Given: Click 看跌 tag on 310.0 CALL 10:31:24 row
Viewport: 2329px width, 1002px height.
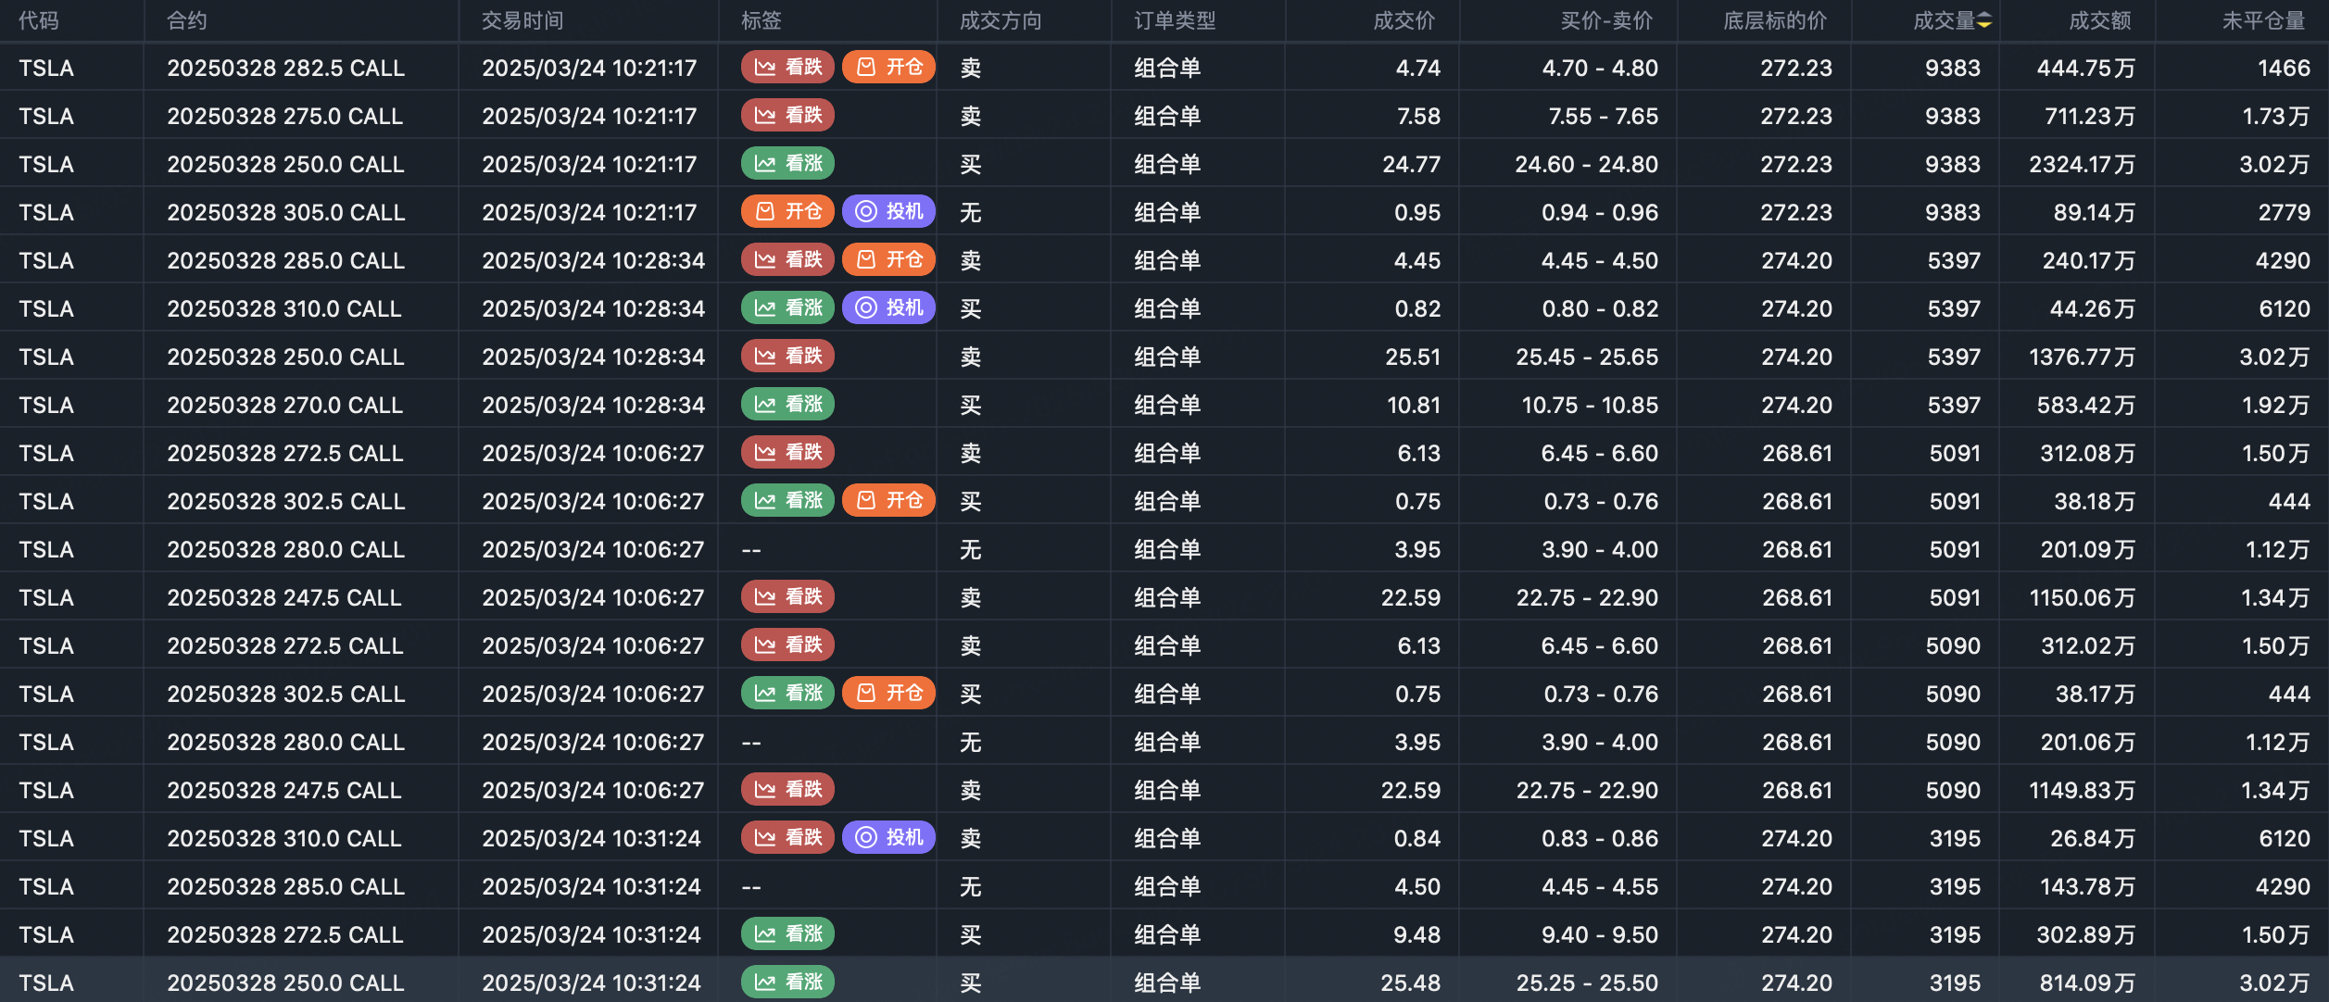Looking at the screenshot, I should click(788, 838).
